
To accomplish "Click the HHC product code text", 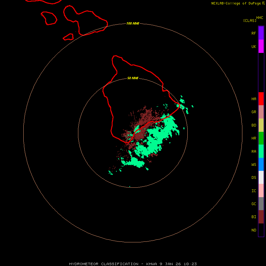I will [260, 18].
